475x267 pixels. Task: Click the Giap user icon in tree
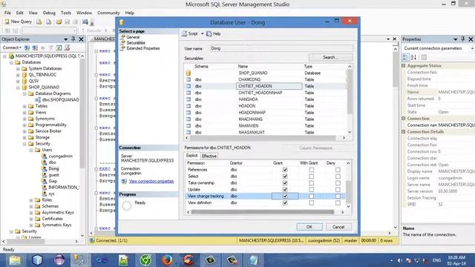[x=45, y=181]
